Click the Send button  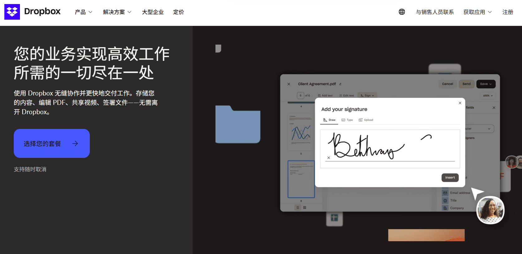[x=466, y=84]
